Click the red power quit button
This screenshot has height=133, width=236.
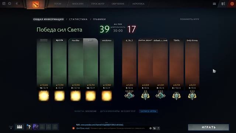232,4
